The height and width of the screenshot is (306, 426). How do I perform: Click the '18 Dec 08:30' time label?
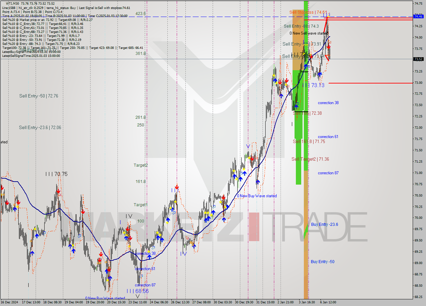click(x=53, y=302)
